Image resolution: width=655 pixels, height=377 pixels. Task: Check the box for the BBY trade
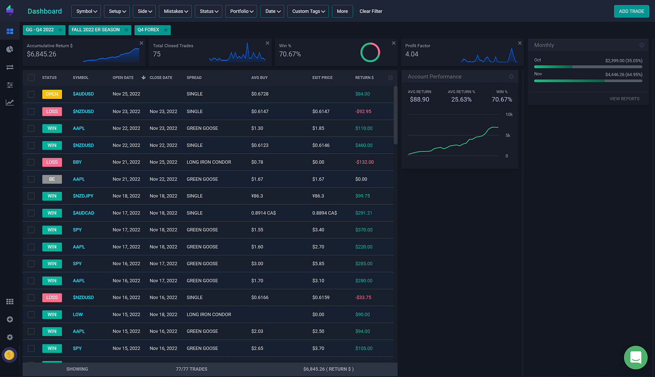point(31,162)
